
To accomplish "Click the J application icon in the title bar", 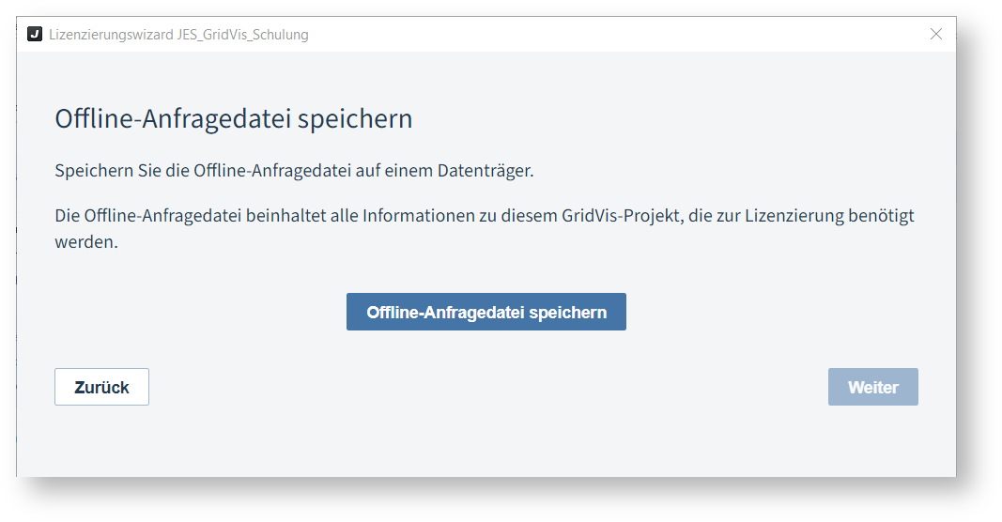I will 35,34.
